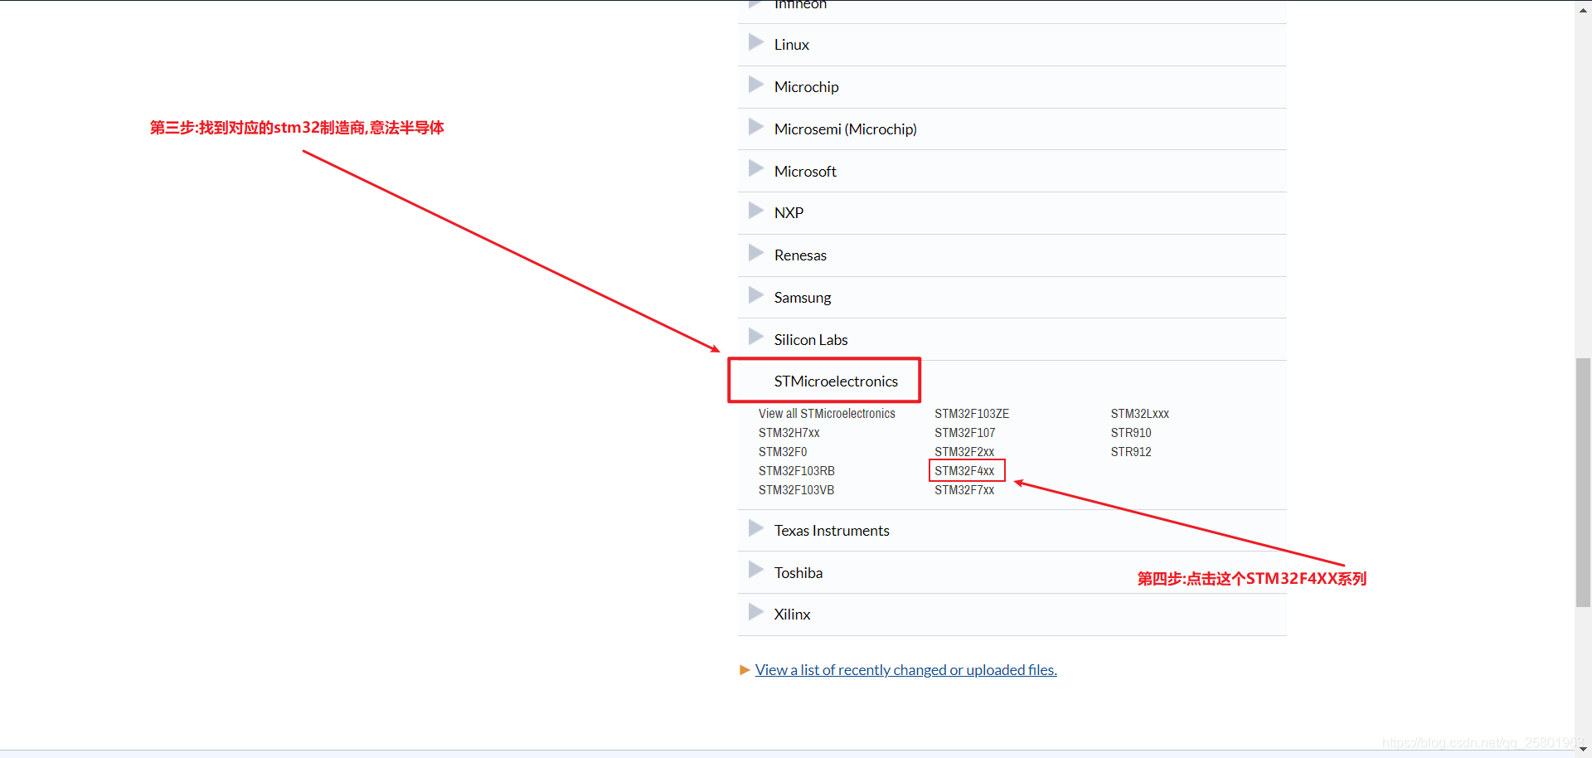Expand the Microsemi (Microchip) section triangle
The image size is (1592, 758).
755,127
